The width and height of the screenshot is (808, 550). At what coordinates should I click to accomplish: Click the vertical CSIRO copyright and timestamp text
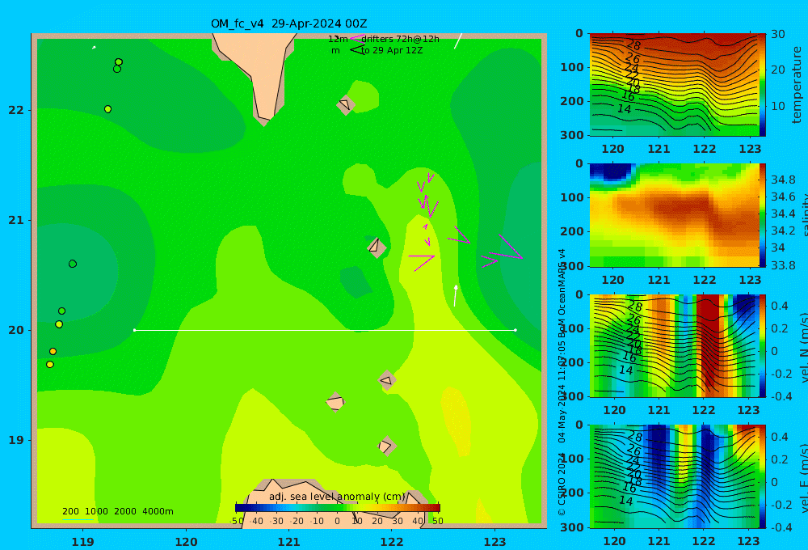pos(562,382)
